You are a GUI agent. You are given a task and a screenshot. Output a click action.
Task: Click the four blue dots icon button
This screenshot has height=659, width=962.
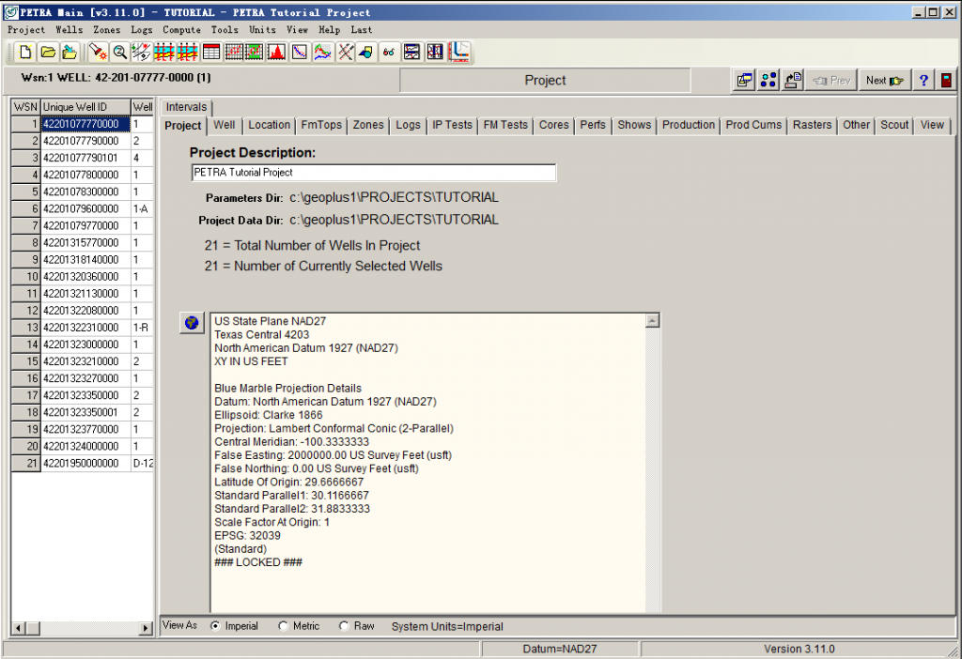[768, 81]
